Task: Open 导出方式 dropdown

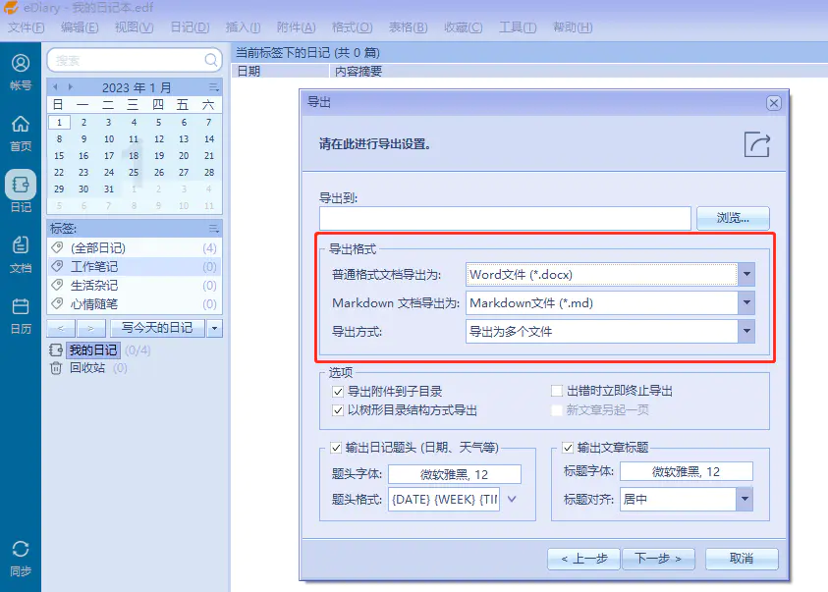Action: [746, 332]
